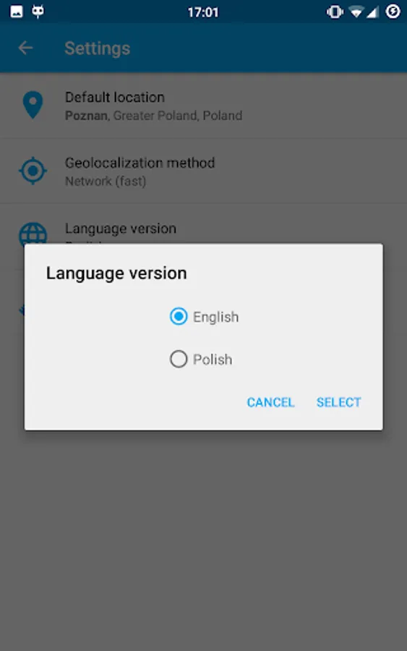407x651 pixels.
Task: Tap the vibrate mode icon in status bar
Action: coord(335,12)
